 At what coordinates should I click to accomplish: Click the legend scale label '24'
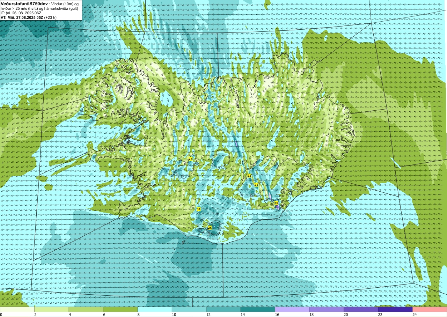[415, 315]
